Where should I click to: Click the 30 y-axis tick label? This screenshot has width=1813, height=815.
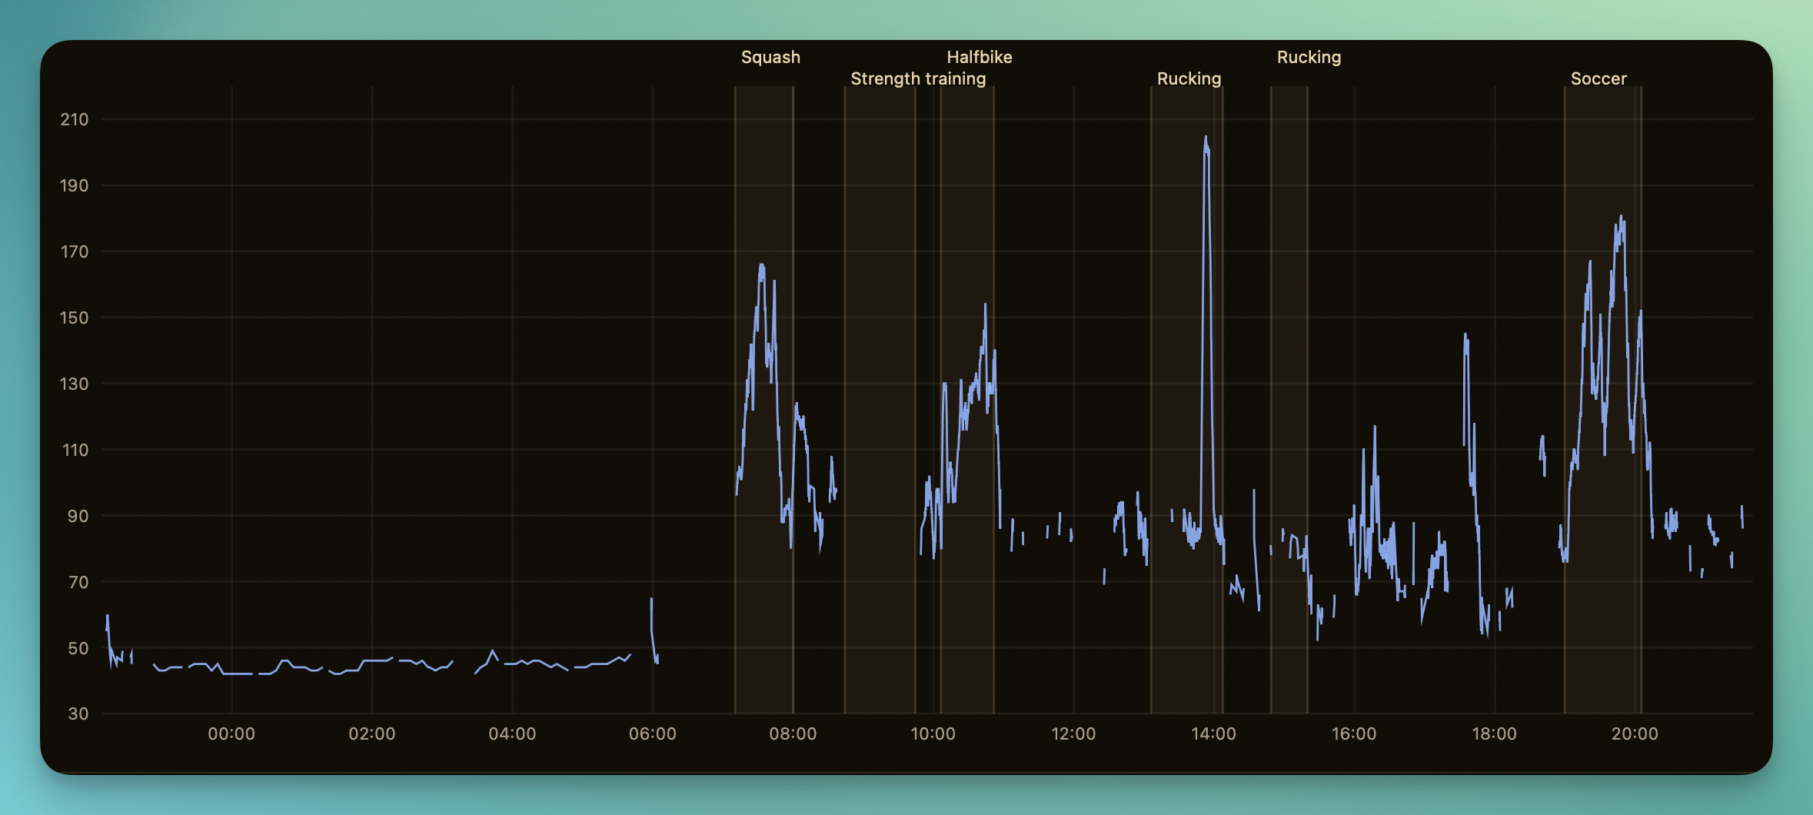point(78,714)
